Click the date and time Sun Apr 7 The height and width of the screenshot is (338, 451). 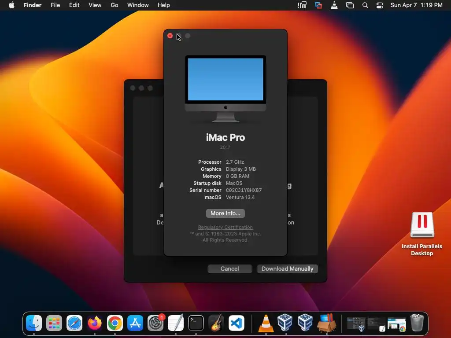[x=417, y=5]
